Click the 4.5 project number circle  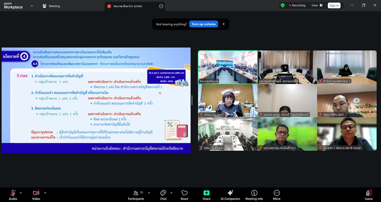35,64
